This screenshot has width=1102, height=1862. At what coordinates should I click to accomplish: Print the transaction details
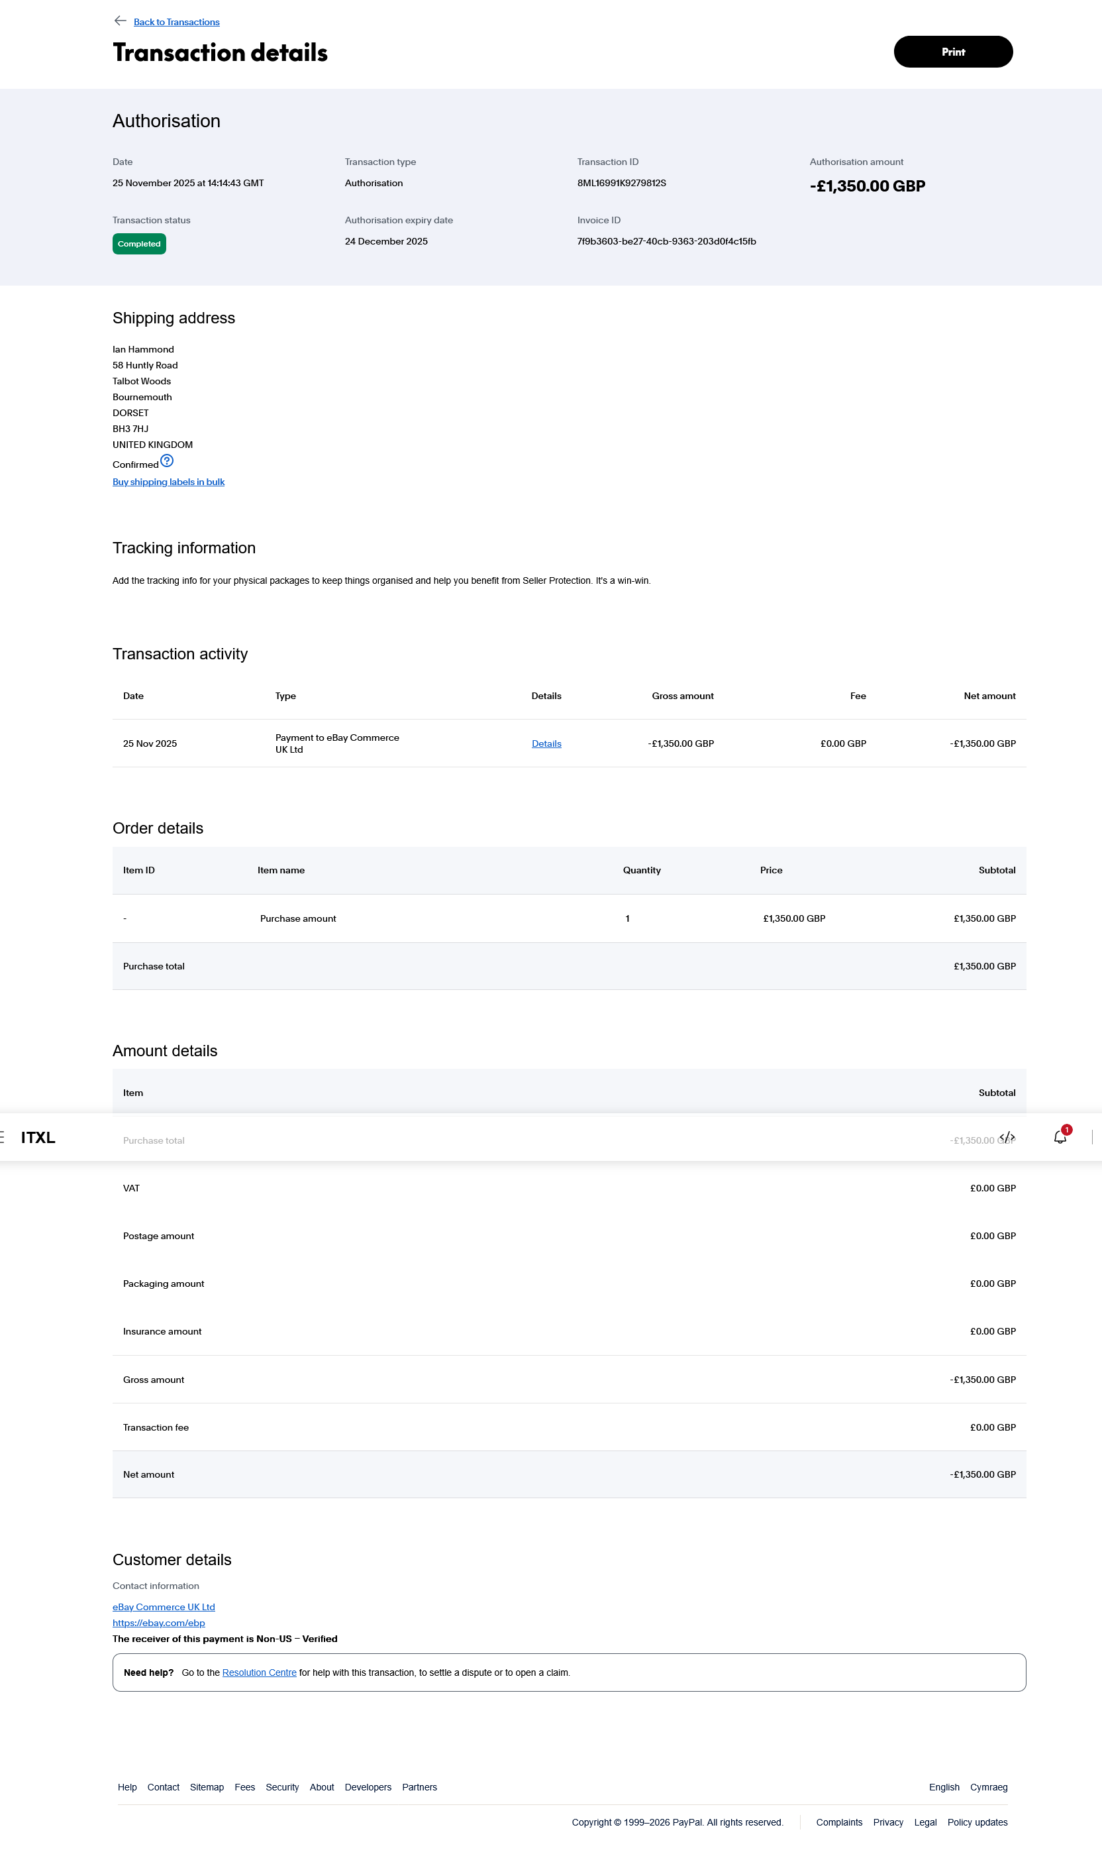tap(954, 52)
